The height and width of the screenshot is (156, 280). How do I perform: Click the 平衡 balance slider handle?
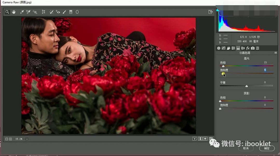pos(247,86)
